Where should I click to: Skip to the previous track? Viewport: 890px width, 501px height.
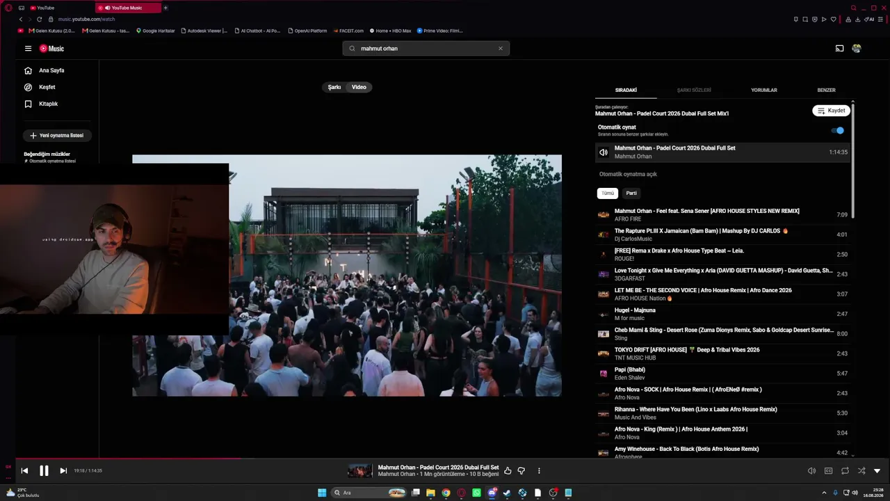click(24, 471)
